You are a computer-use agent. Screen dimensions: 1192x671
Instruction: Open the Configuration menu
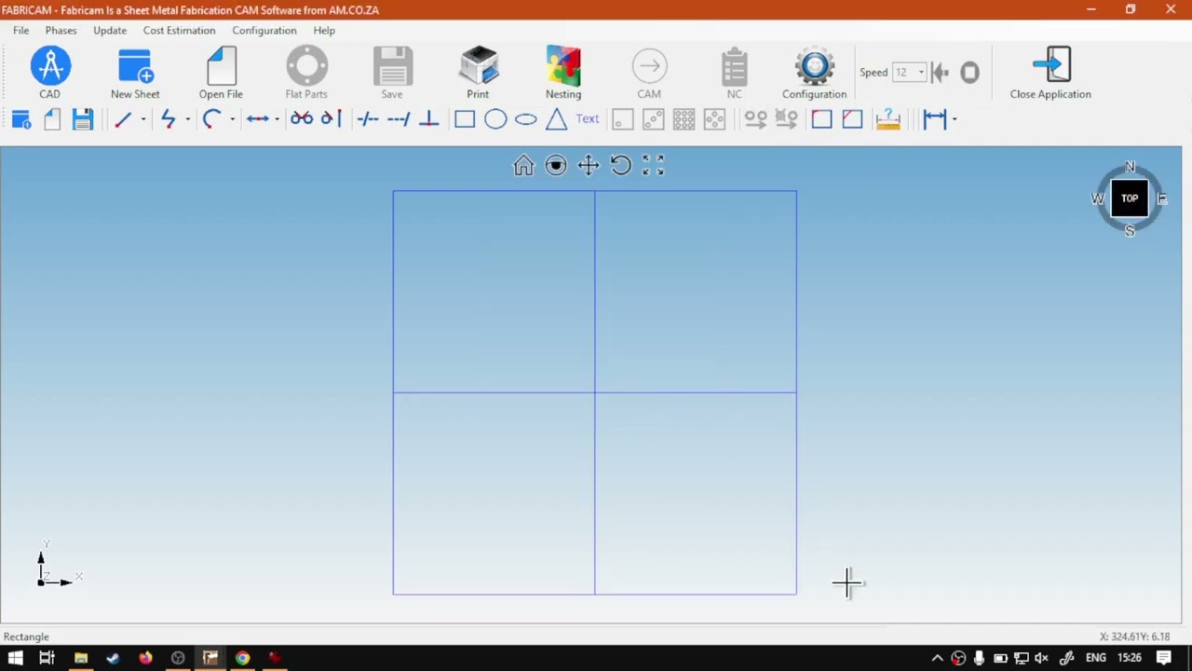click(x=264, y=30)
